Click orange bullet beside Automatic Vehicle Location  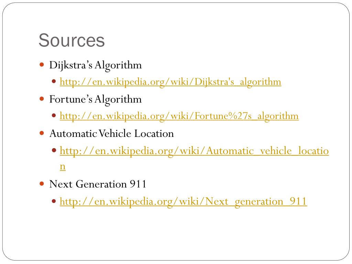42,133
